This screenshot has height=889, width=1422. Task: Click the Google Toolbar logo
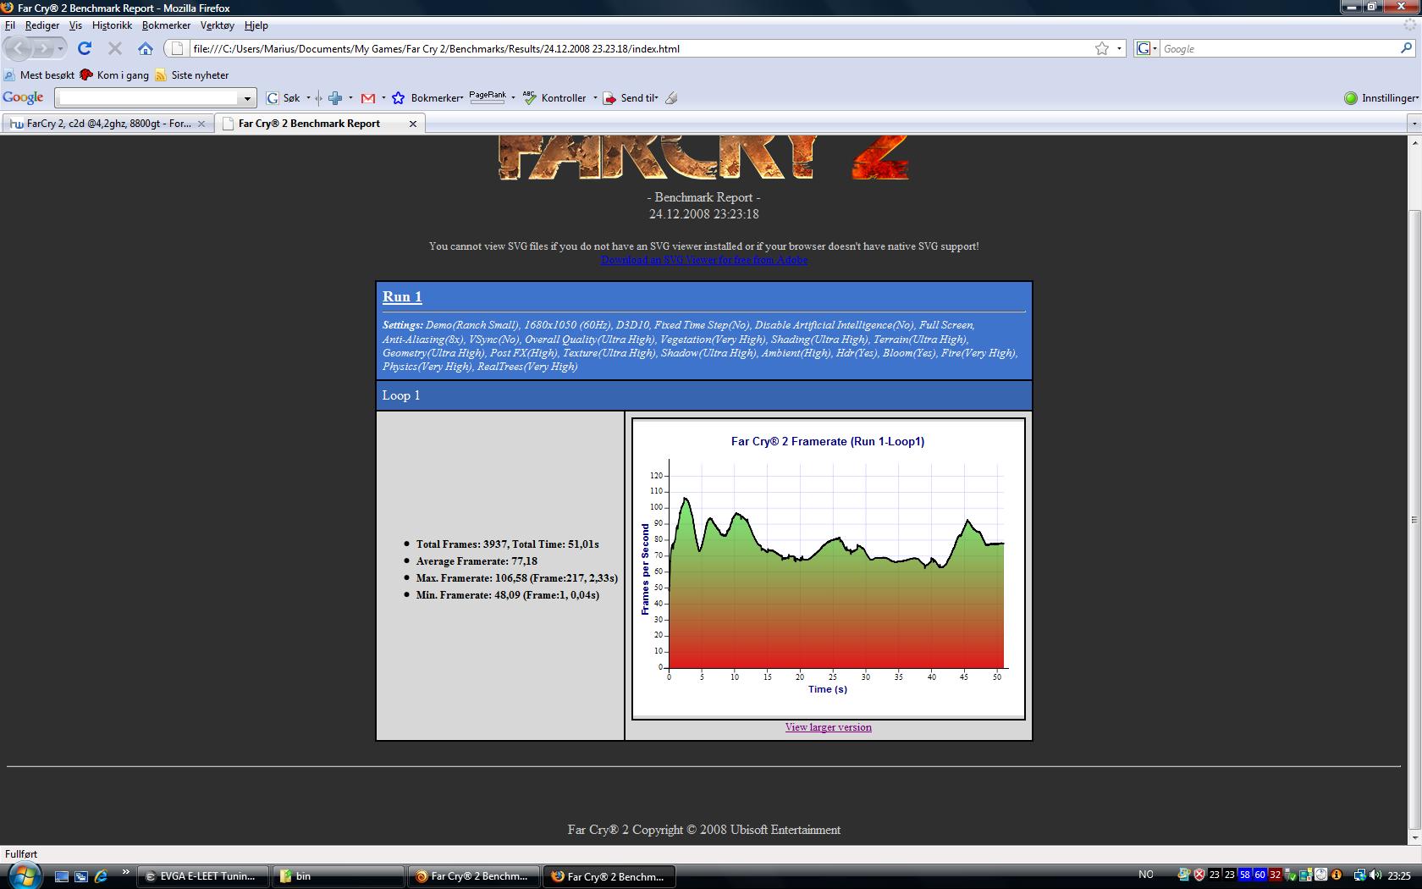(23, 97)
